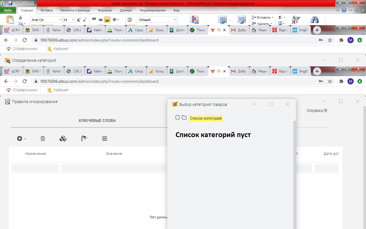Open the Arial Cyr font name dropdown

coord(61,20)
